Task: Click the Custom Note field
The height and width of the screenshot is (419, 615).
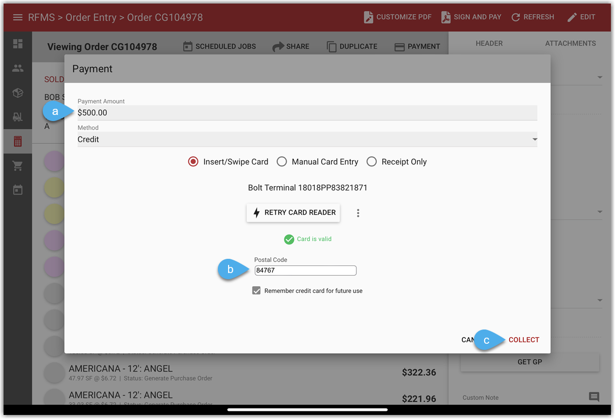Action: click(523, 398)
